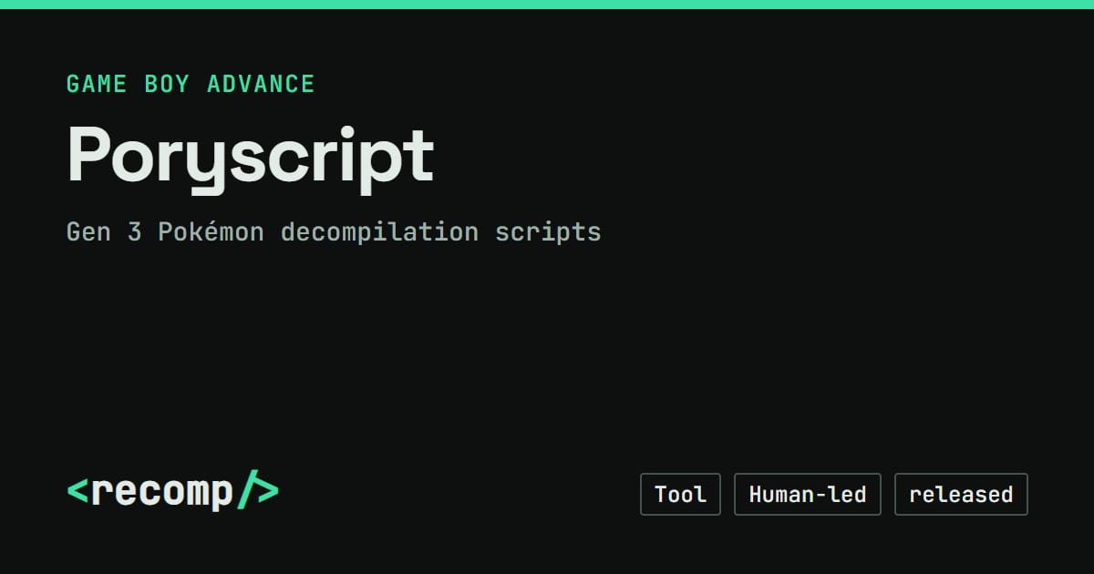Select the released status tag
1094x574 pixels.
pyautogui.click(x=961, y=495)
